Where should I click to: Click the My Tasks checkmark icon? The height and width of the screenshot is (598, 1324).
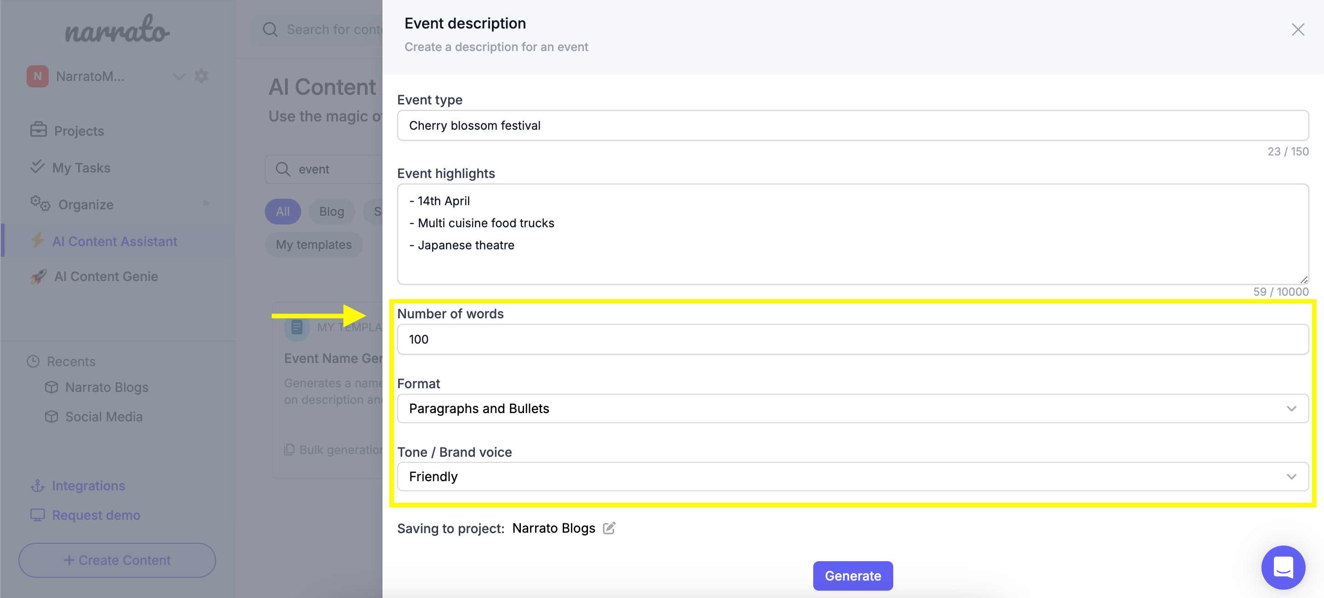click(x=37, y=167)
